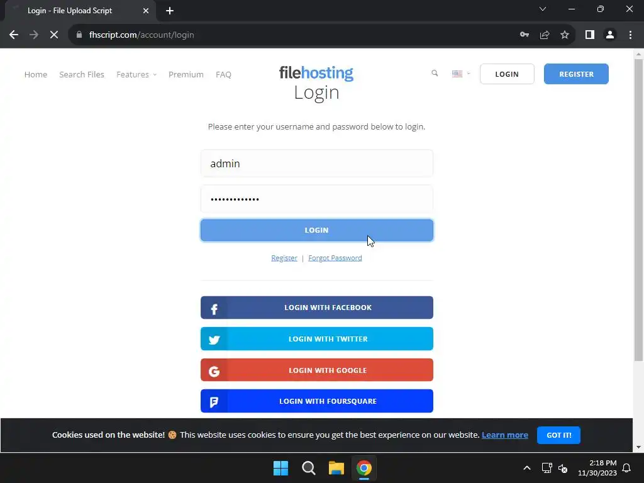The image size is (644, 483).
Task: Open saved passwords key icon
Action: point(525,35)
